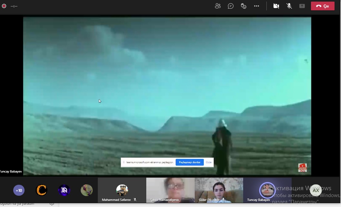Select the flower picture participant avatar
This screenshot has height=207, width=341.
click(x=87, y=190)
